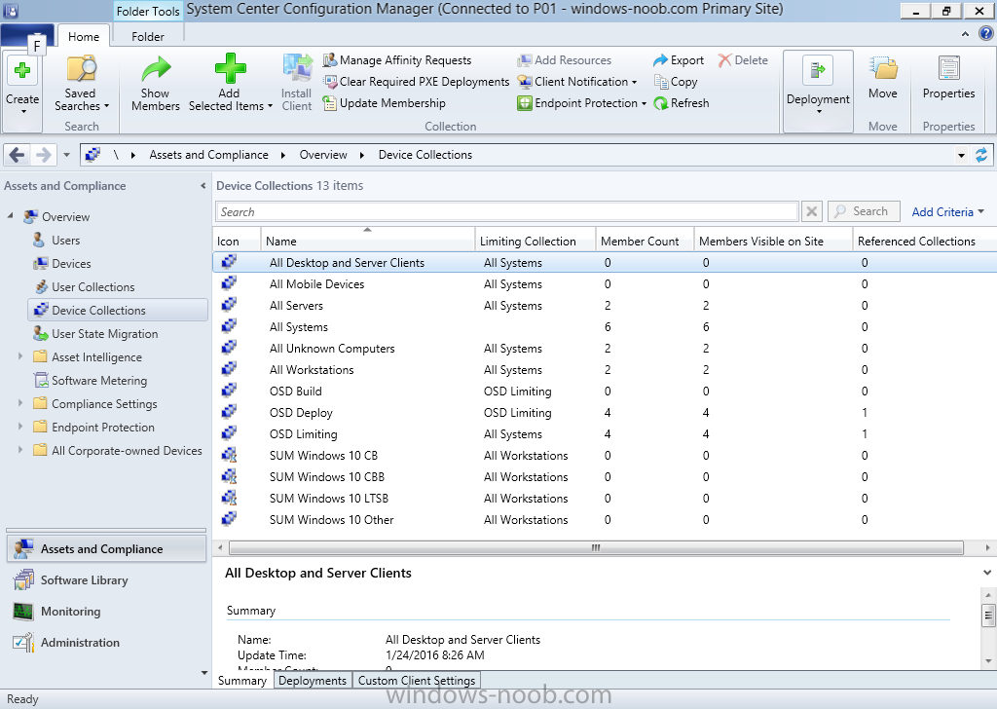Click the Move folder icon
Viewport: 997px width, 709px height.
[x=882, y=68]
